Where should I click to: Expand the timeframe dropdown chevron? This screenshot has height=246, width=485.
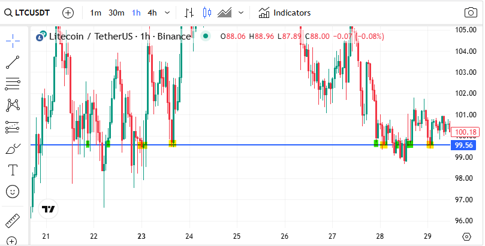coord(167,13)
